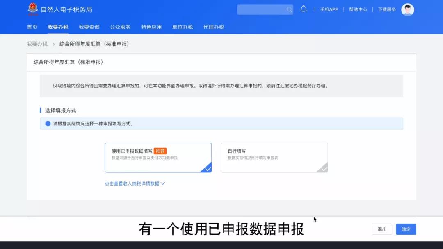This screenshot has height=249, width=443.
Task: Click the header search input field
Action: point(261,9)
